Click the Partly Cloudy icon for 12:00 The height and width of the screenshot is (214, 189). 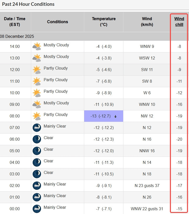click(x=37, y=70)
